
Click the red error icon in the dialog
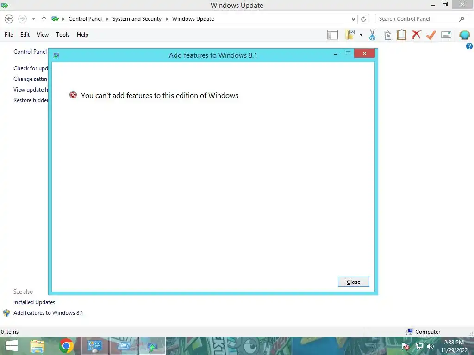click(73, 95)
